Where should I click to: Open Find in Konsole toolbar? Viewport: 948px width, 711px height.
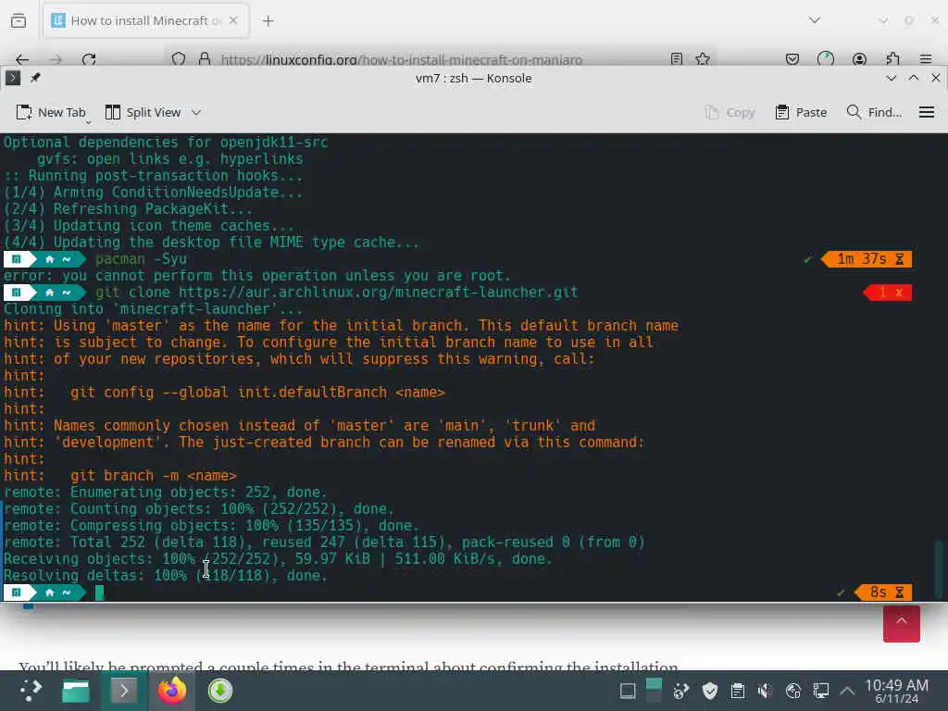[x=874, y=112]
